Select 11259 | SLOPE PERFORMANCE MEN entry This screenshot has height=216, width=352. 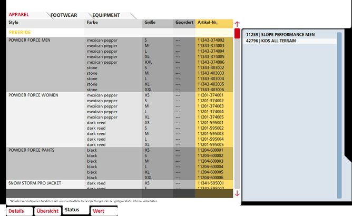pos(280,35)
